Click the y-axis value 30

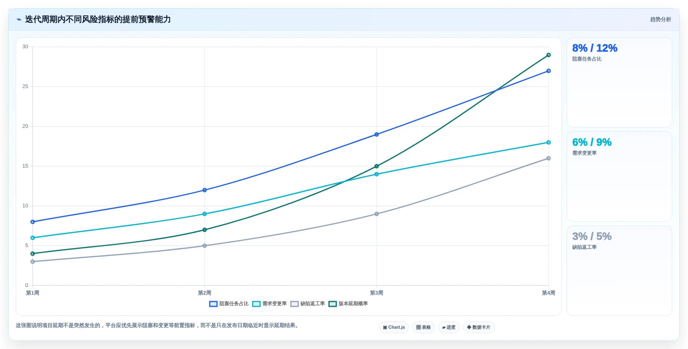click(25, 47)
